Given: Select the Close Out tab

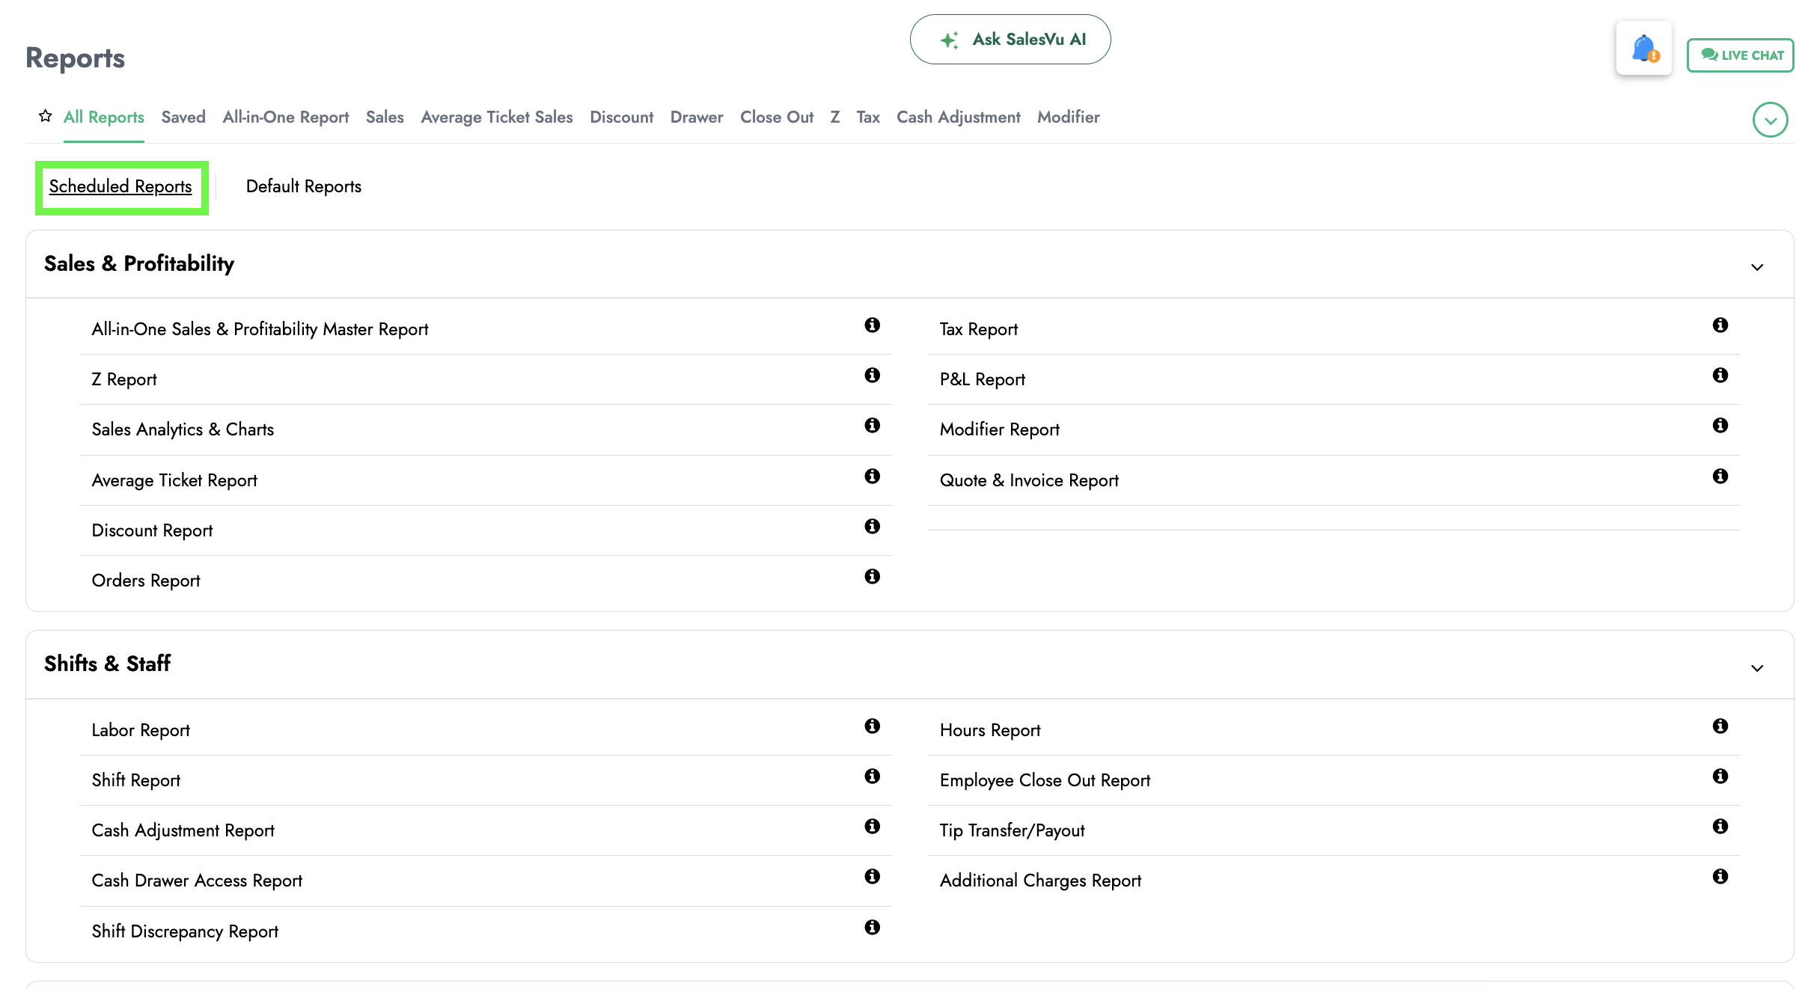Looking at the screenshot, I should click(776, 117).
